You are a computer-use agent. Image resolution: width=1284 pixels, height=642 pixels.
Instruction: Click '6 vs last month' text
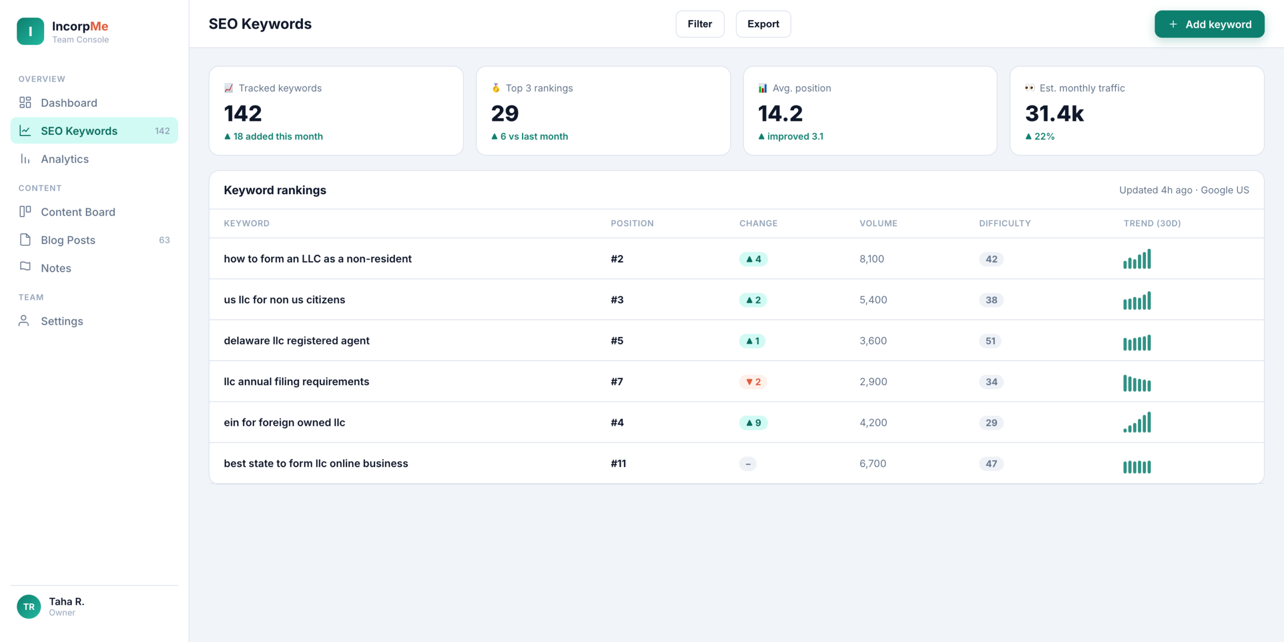(x=534, y=136)
